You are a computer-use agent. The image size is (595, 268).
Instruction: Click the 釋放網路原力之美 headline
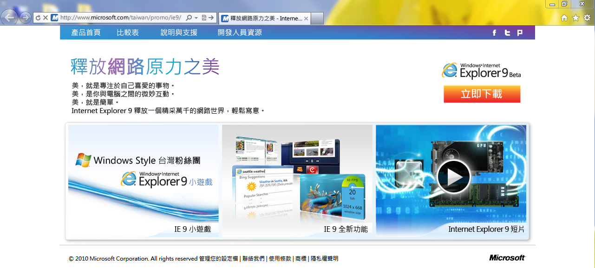(145, 67)
